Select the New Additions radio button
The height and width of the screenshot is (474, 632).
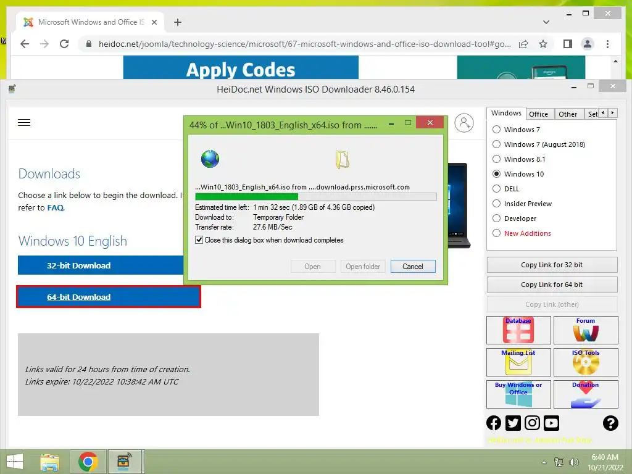(x=497, y=233)
